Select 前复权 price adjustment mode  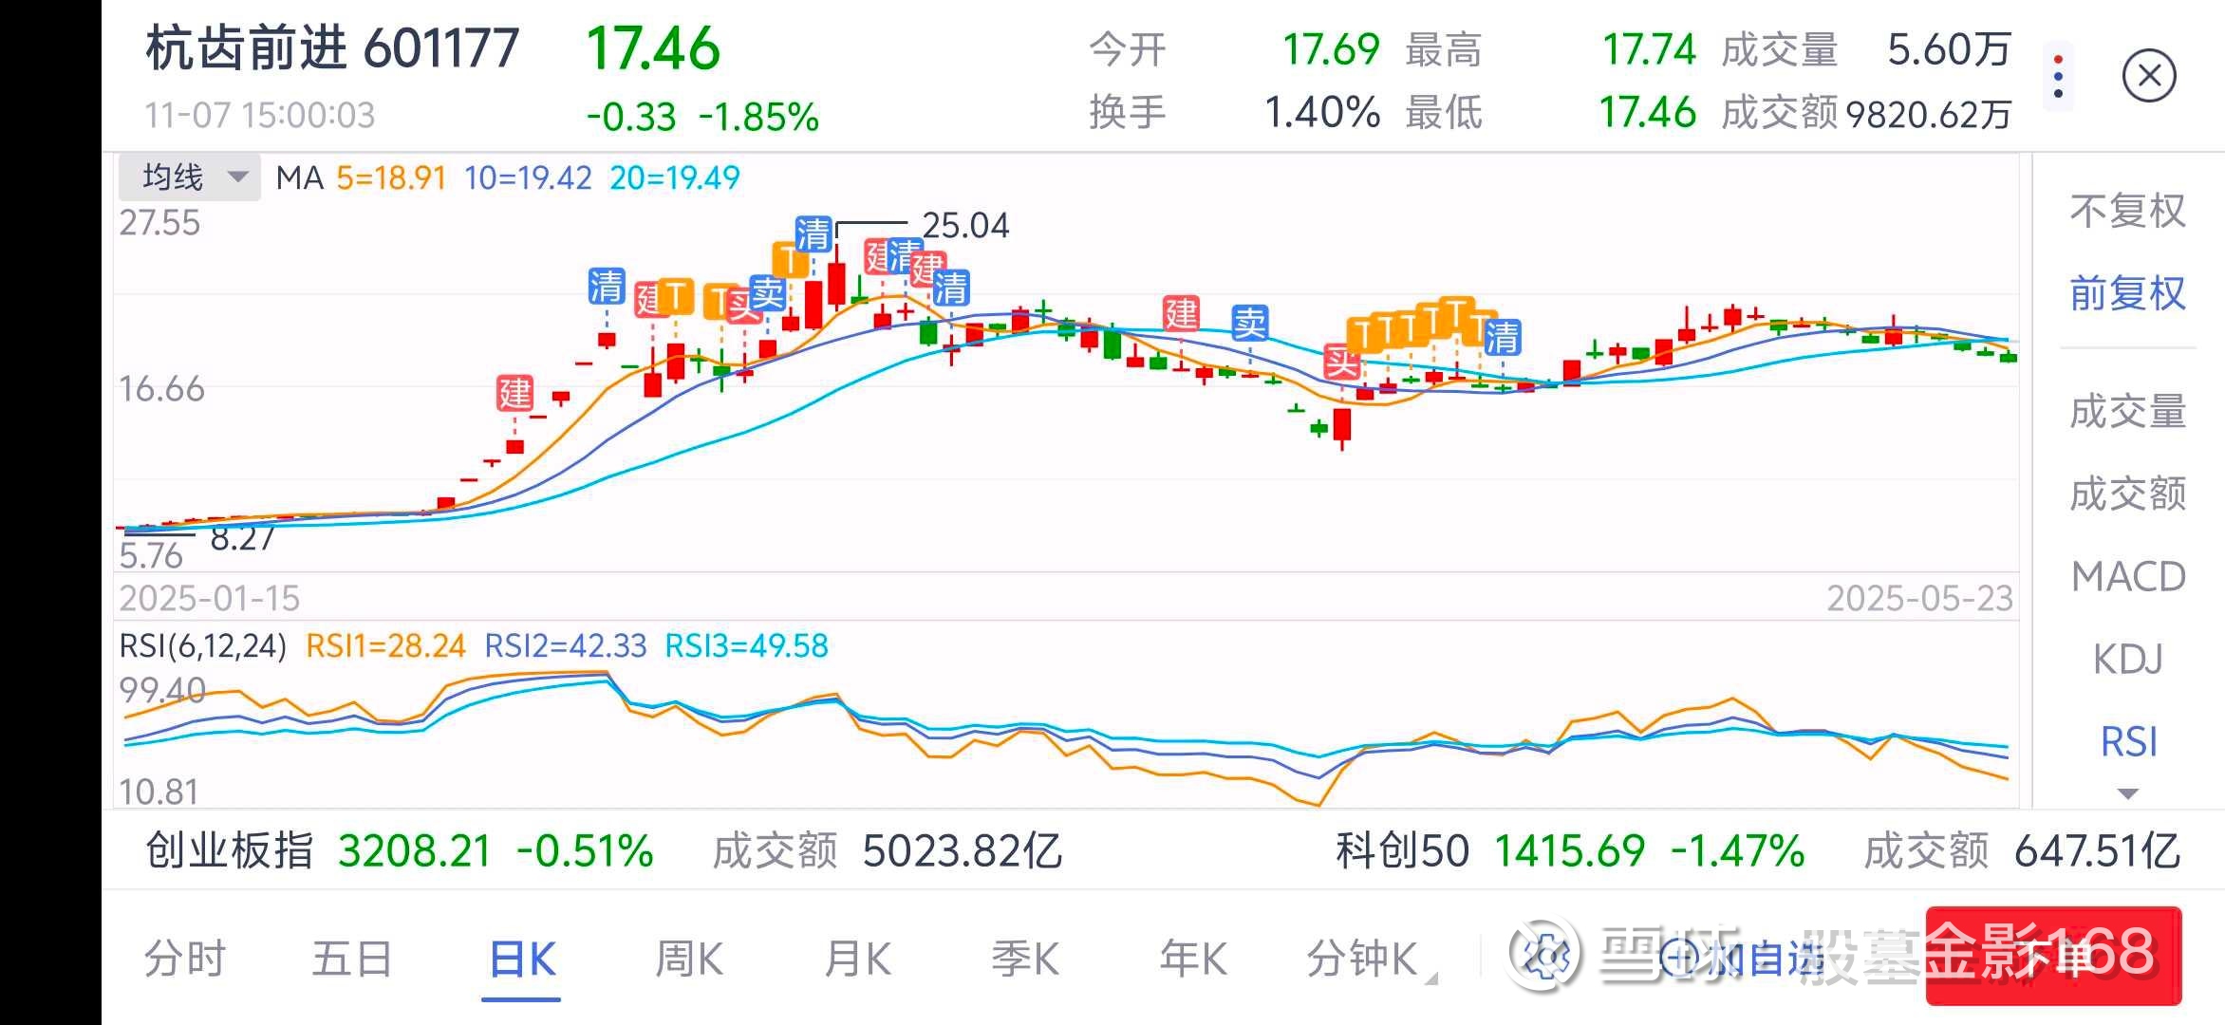tap(2127, 293)
